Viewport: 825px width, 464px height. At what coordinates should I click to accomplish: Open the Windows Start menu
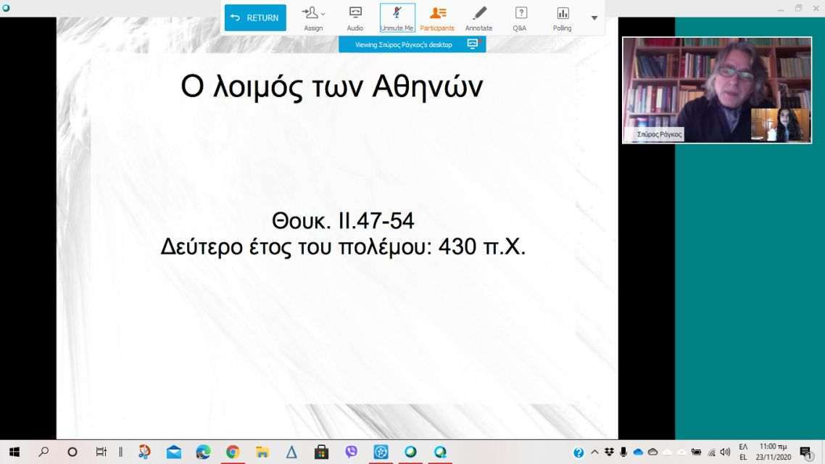click(x=14, y=452)
